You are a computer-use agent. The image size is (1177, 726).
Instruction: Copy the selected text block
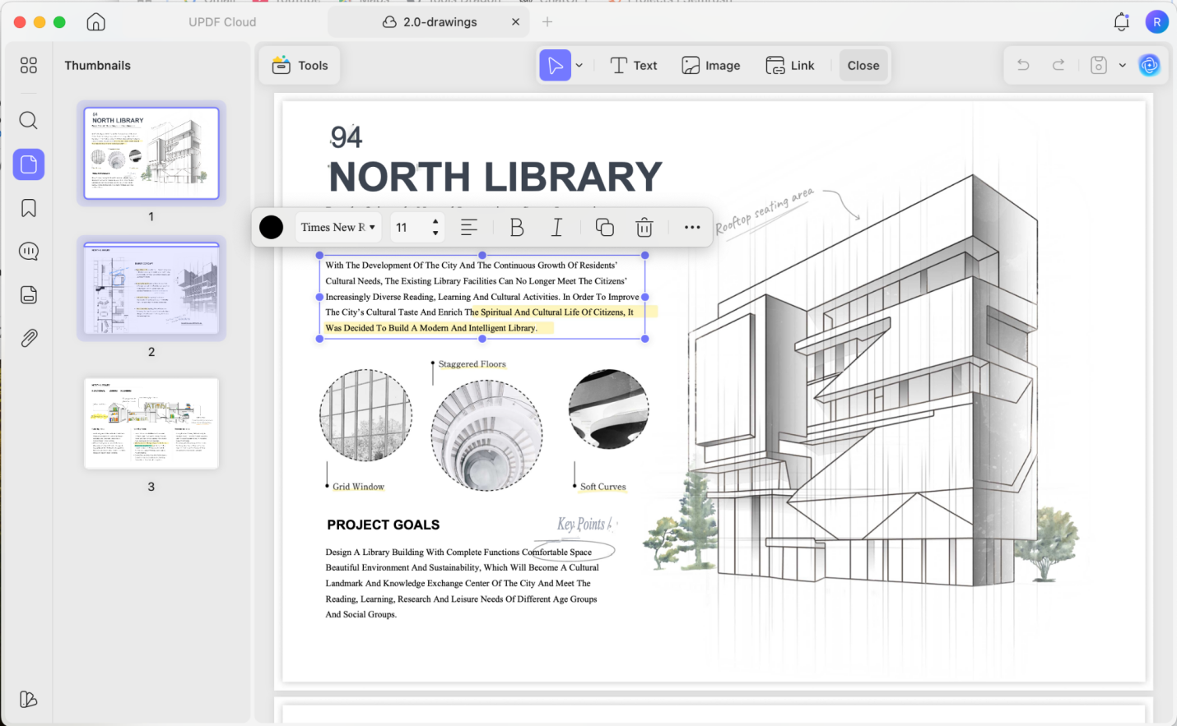click(604, 228)
